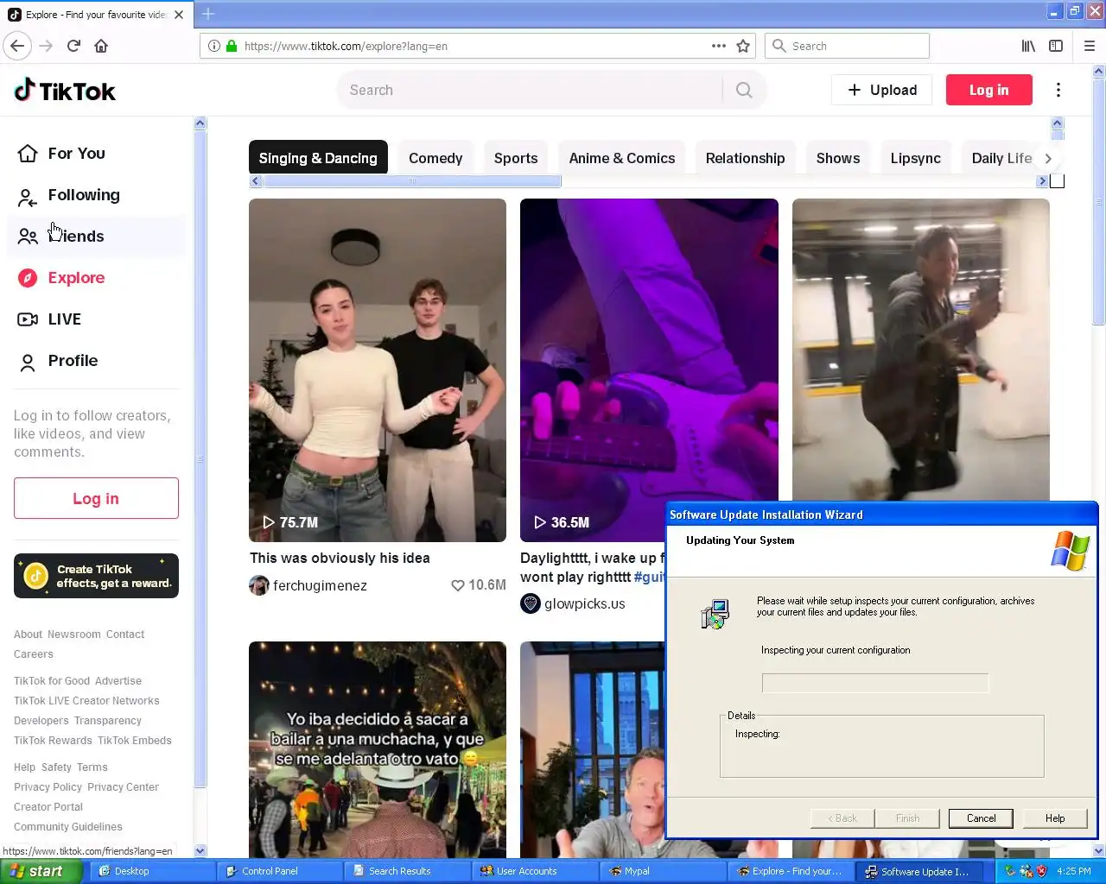Click the sidebar outlined Log in button

(x=96, y=498)
